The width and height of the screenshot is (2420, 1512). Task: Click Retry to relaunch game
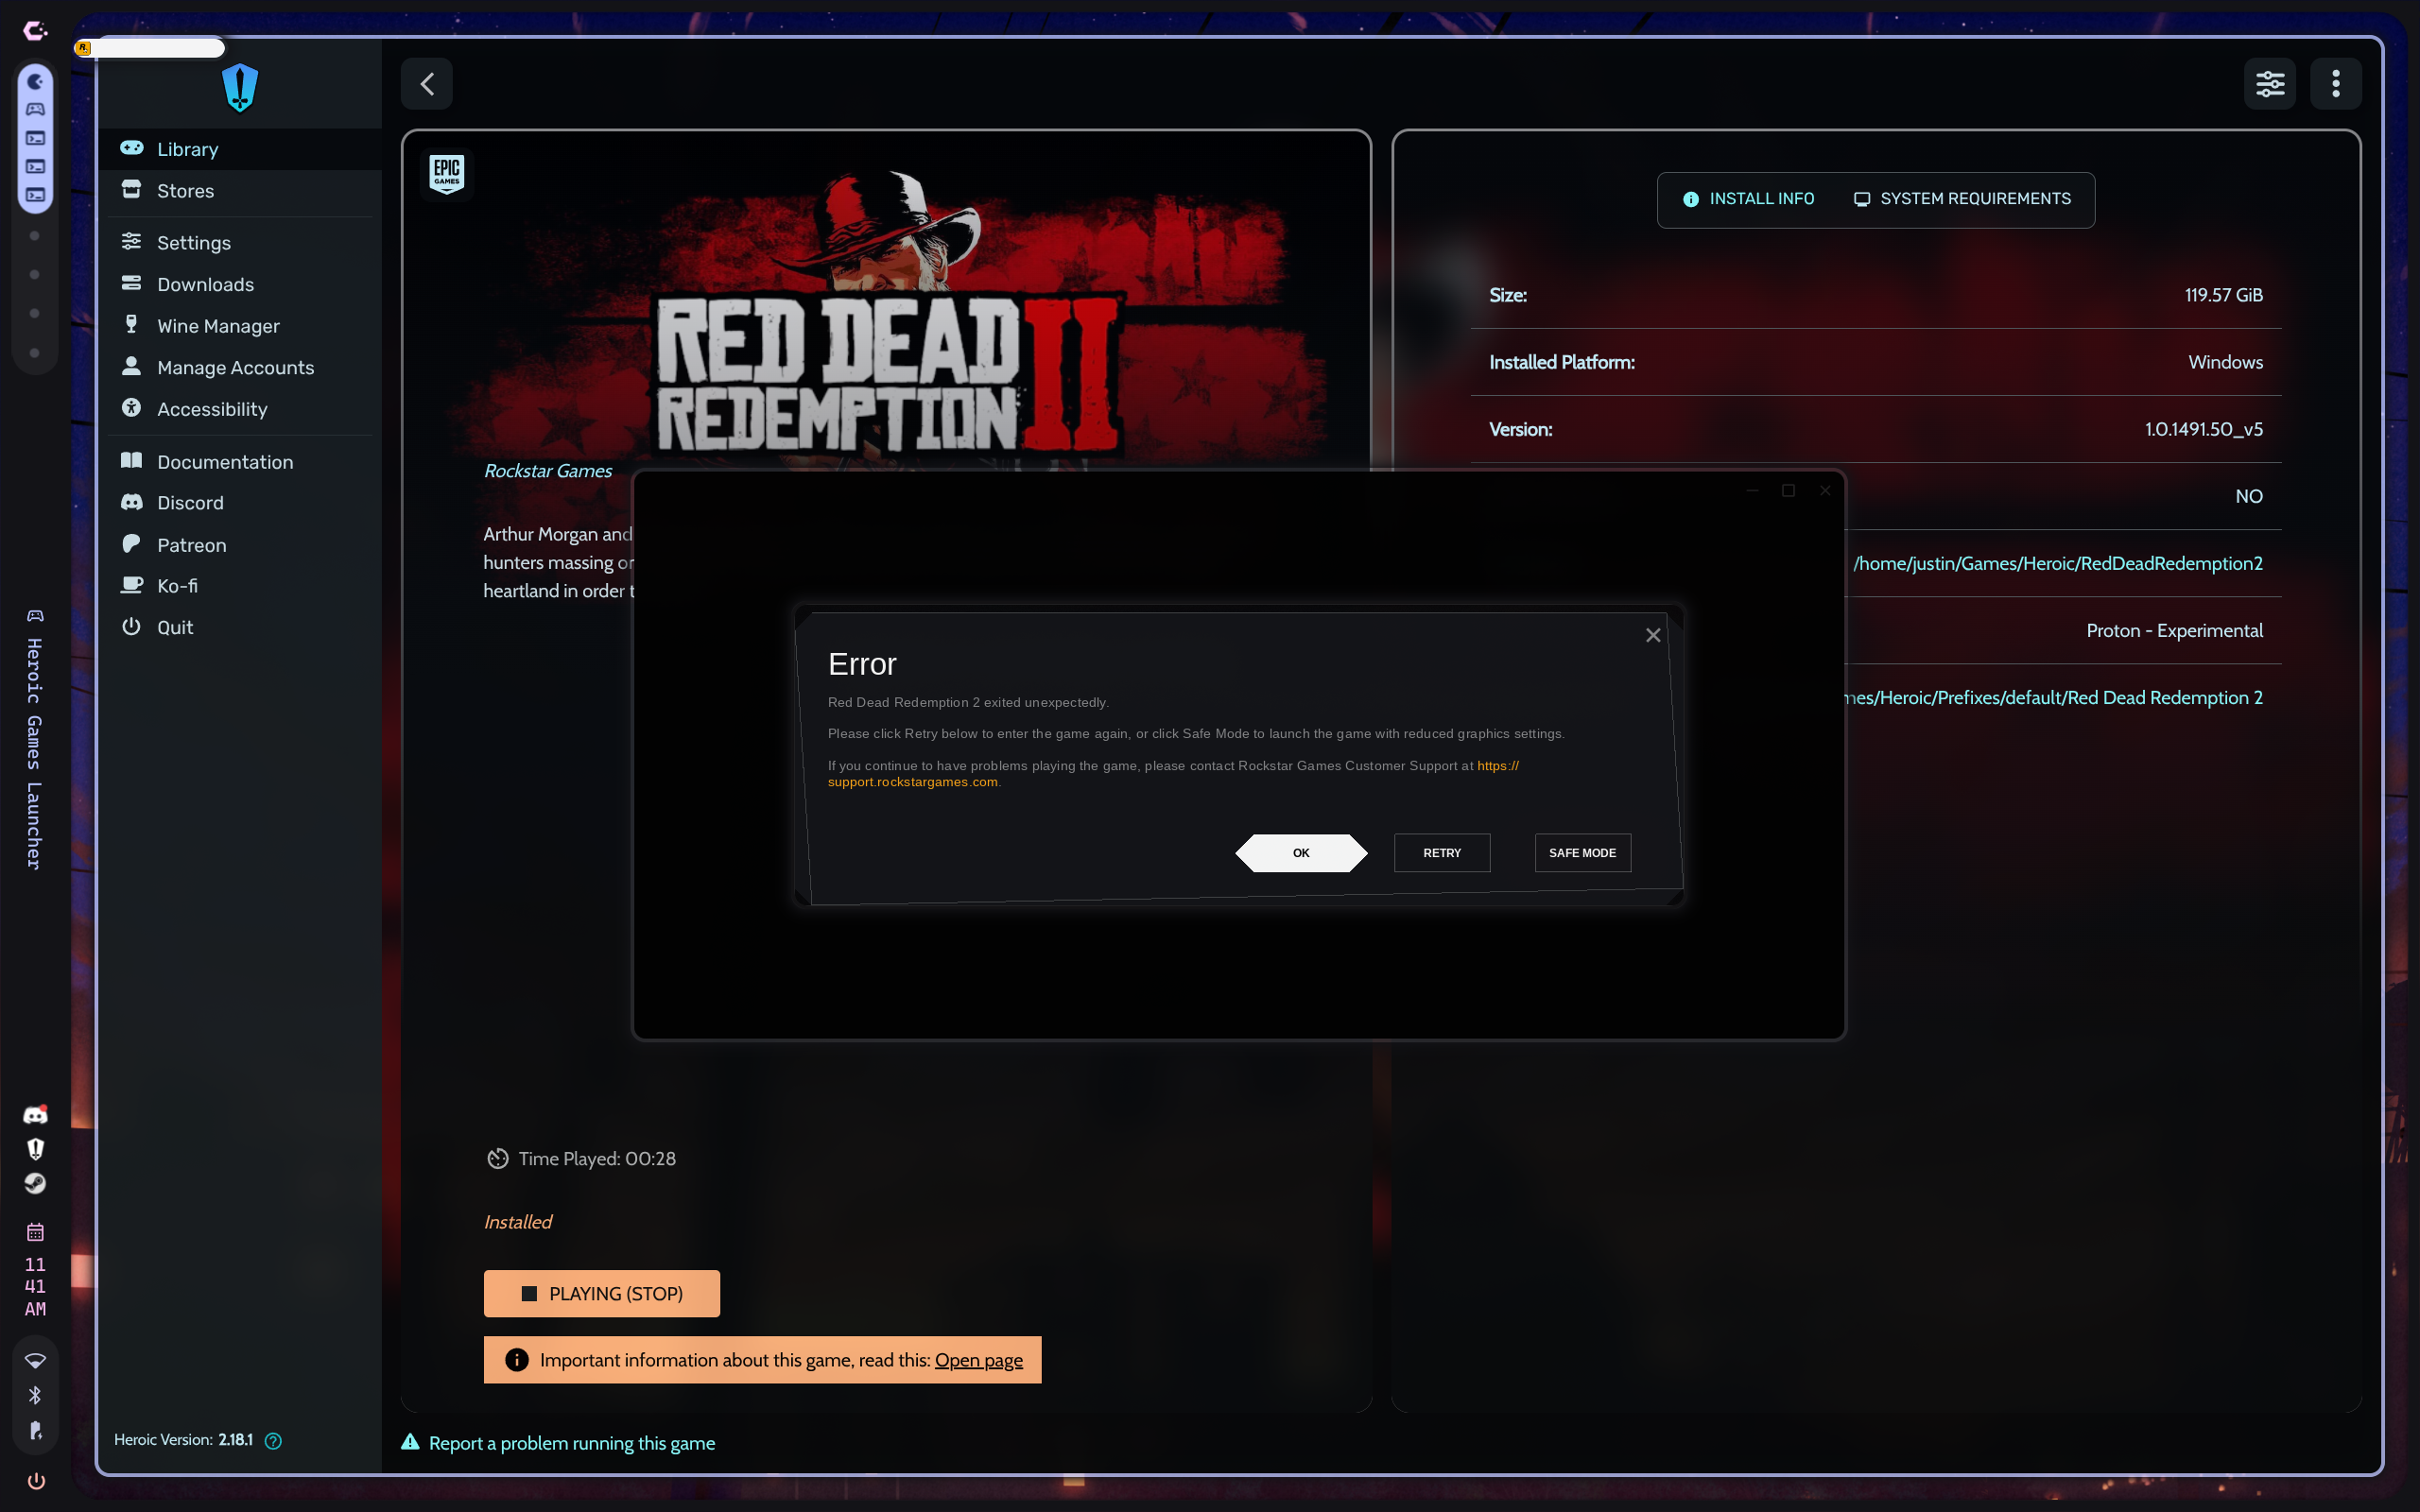(1441, 853)
